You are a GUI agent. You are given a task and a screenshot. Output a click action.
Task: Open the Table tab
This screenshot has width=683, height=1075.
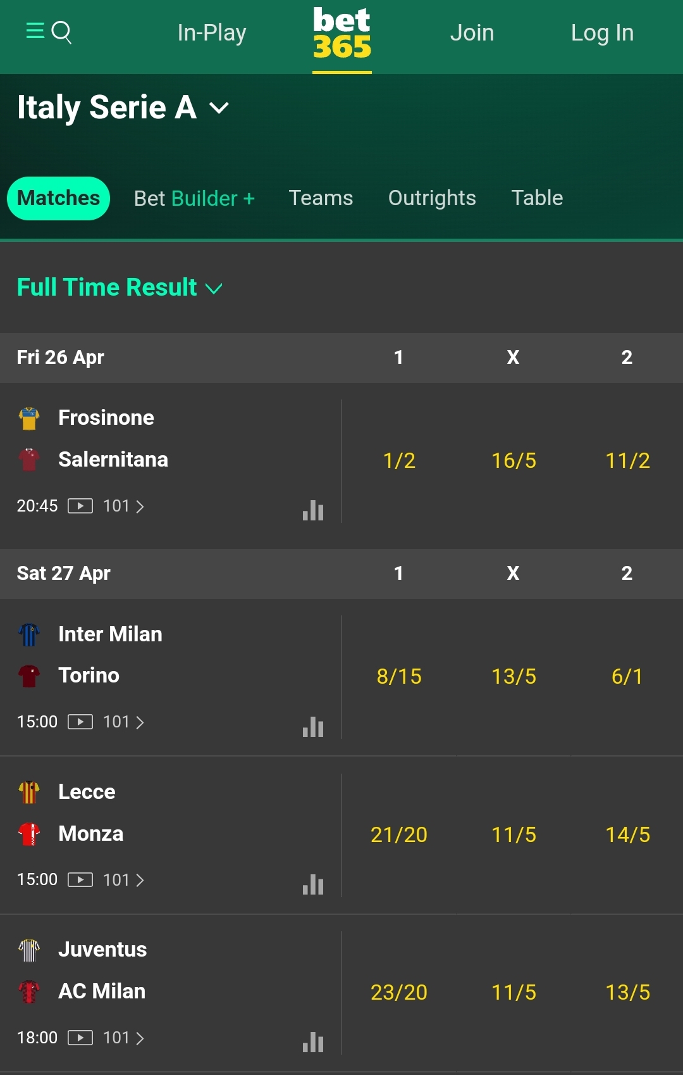[536, 198]
